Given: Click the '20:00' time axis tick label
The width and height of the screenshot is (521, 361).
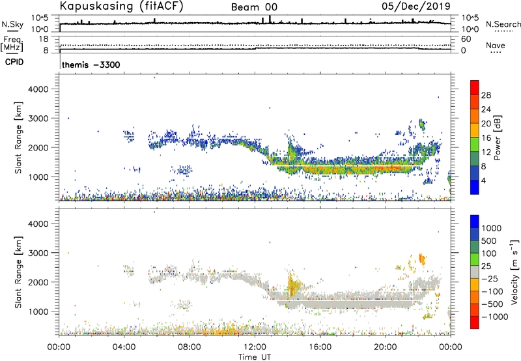Looking at the screenshot, I should pyautogui.click(x=386, y=347).
